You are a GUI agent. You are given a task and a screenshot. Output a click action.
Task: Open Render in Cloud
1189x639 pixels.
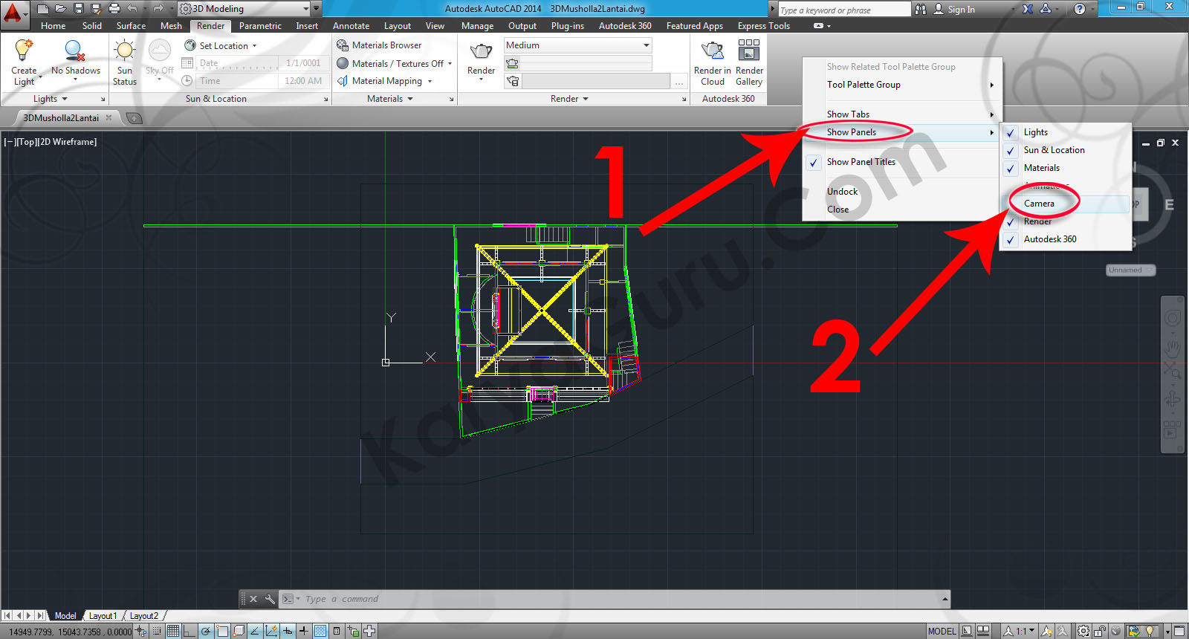712,52
